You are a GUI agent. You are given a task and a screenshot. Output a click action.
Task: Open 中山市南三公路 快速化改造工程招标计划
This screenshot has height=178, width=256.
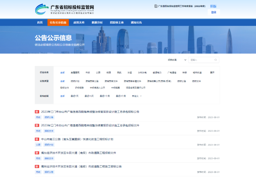(77, 139)
